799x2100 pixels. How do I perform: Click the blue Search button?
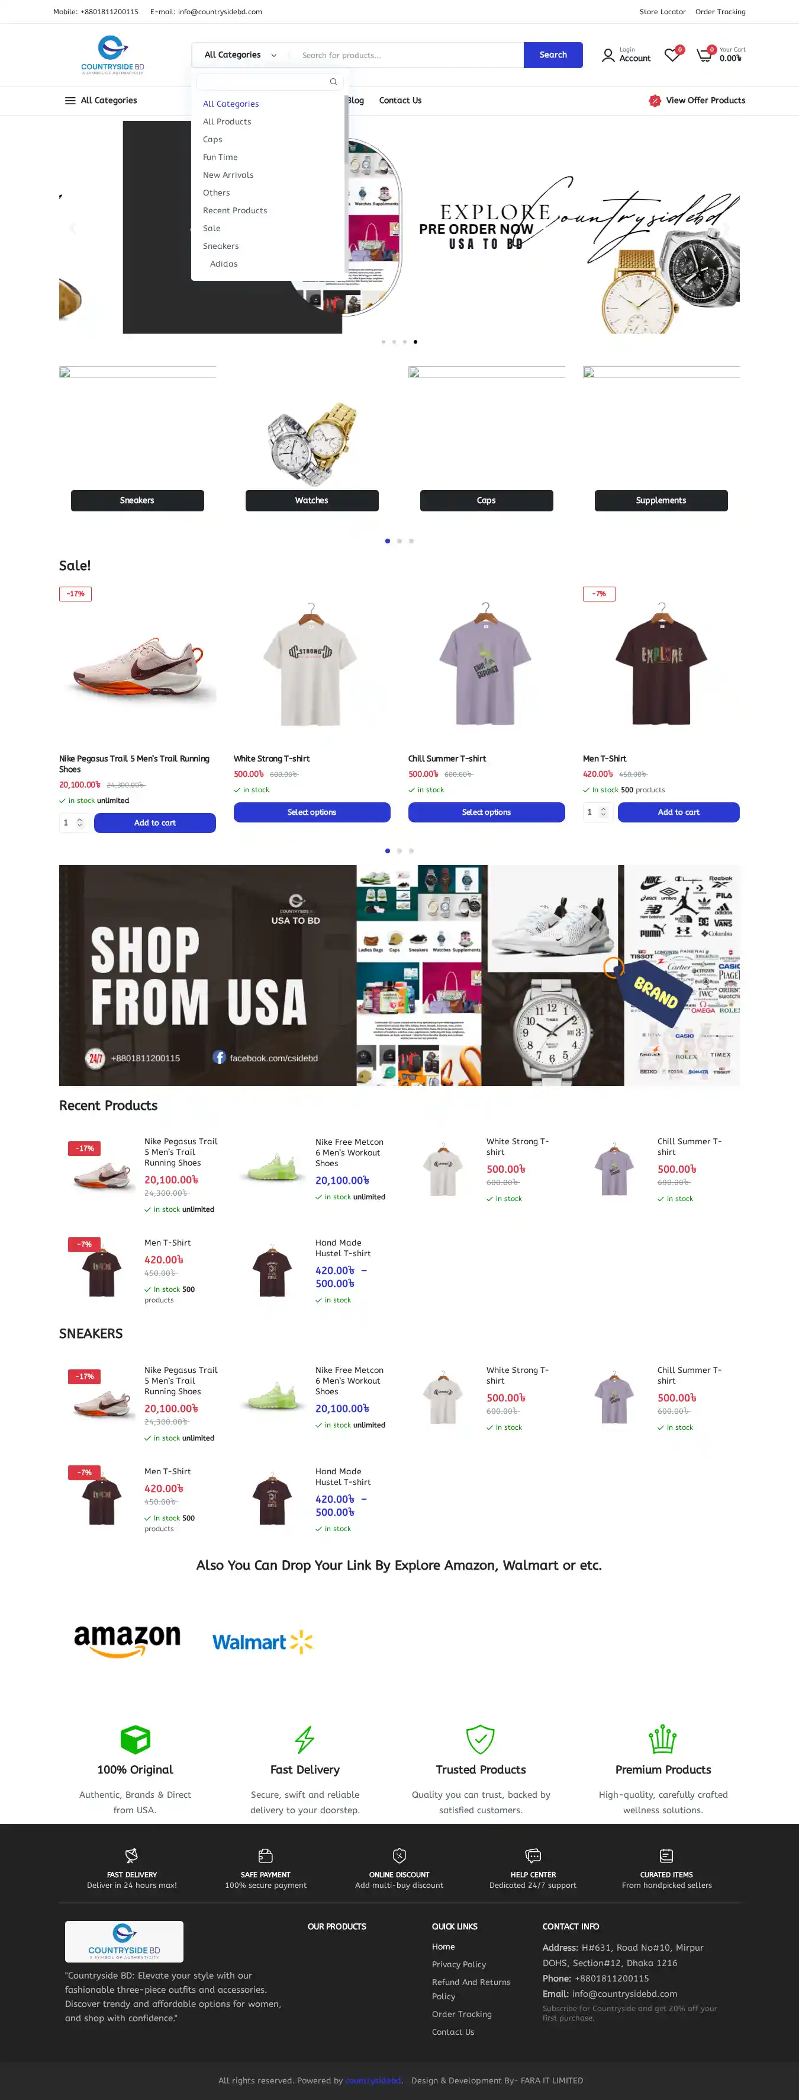tap(553, 55)
